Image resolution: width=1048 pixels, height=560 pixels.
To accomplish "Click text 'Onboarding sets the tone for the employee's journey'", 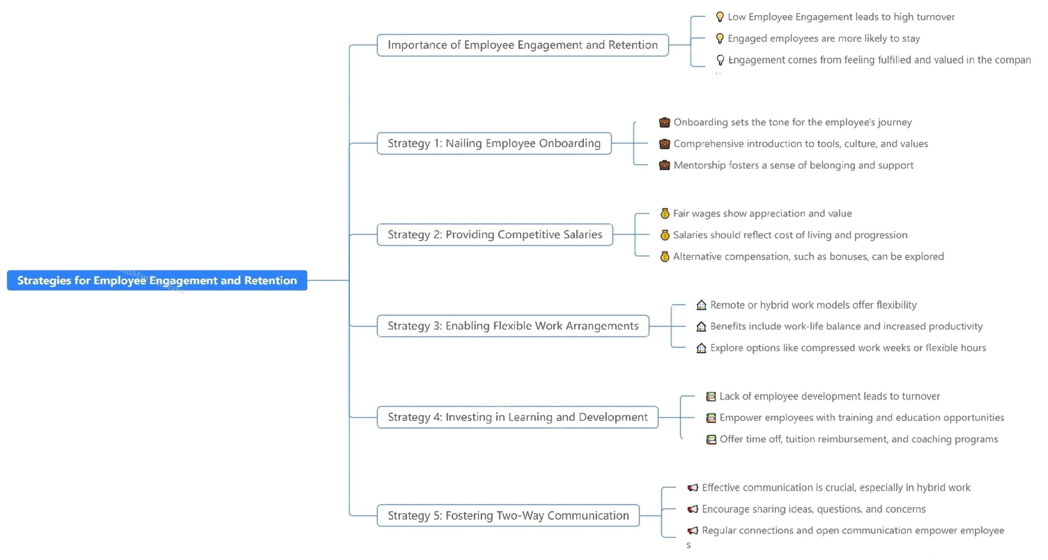I will click(x=793, y=122).
